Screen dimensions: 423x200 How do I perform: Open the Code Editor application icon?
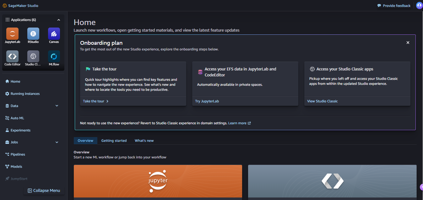tap(12, 56)
